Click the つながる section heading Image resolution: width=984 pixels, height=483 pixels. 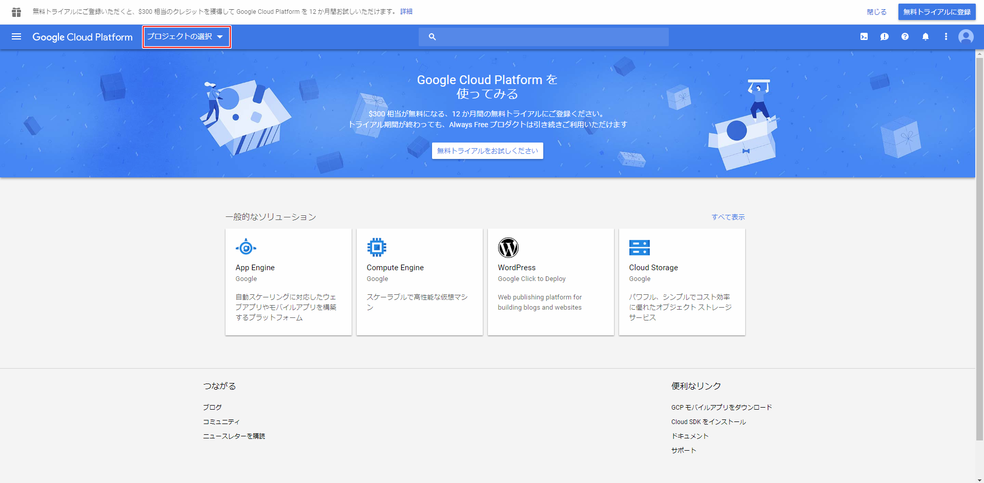click(219, 386)
